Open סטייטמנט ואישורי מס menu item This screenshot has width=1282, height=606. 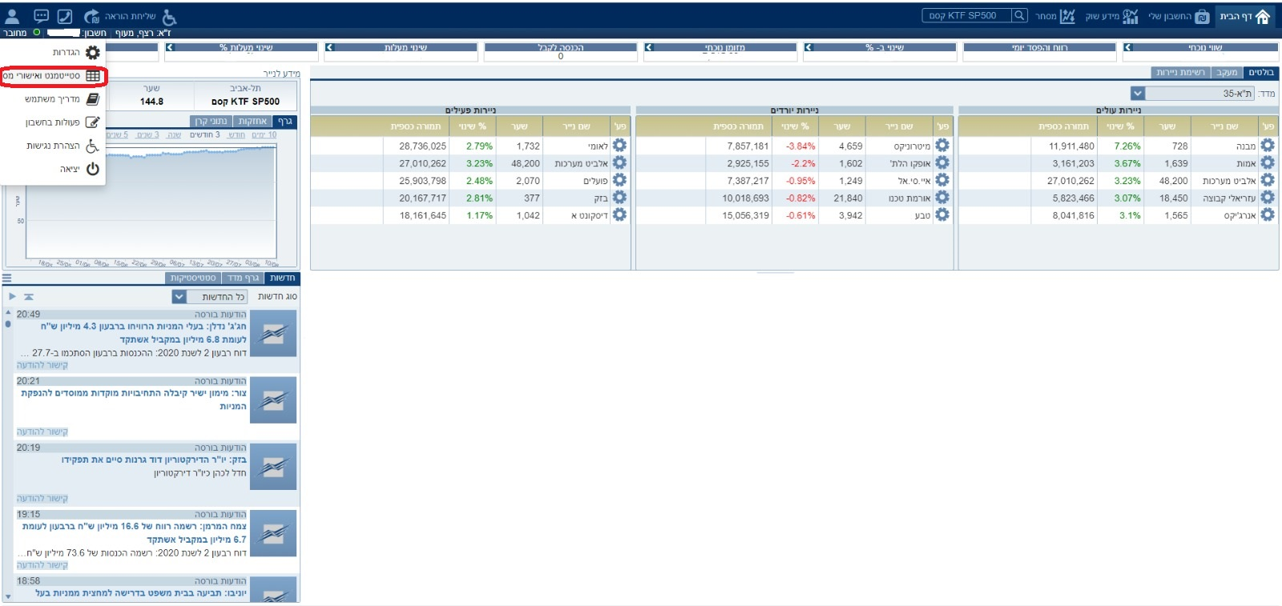pos(53,76)
